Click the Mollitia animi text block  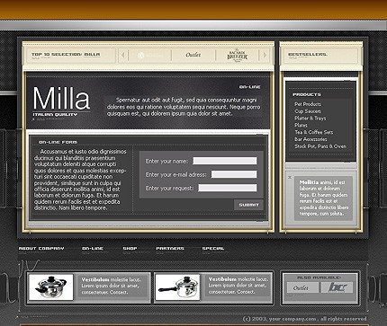[324, 198]
